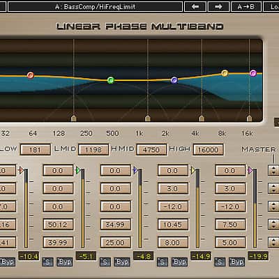Click the -10.4 gain reduction readout
Image resolution: width=279 pixels, height=279 pixels.
(29, 256)
